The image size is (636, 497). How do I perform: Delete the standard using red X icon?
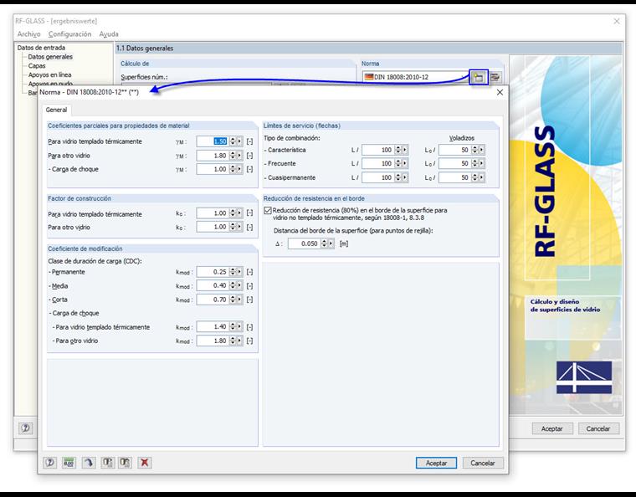coord(145,463)
